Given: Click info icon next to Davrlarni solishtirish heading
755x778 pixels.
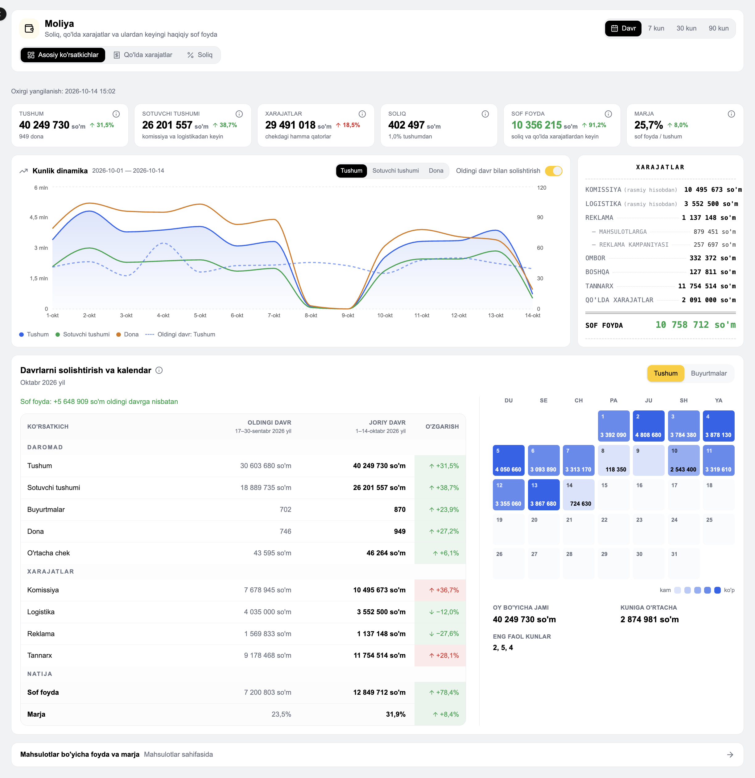Looking at the screenshot, I should (159, 370).
